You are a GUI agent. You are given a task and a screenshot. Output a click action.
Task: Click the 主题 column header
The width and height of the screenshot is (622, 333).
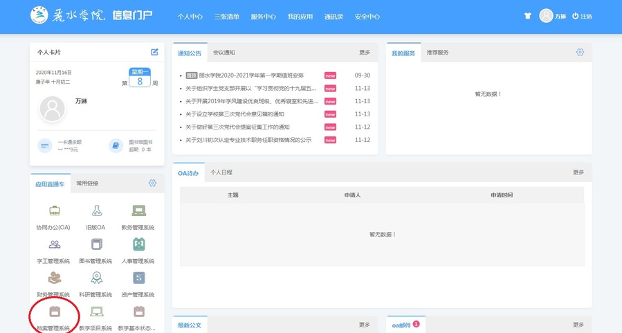click(233, 195)
